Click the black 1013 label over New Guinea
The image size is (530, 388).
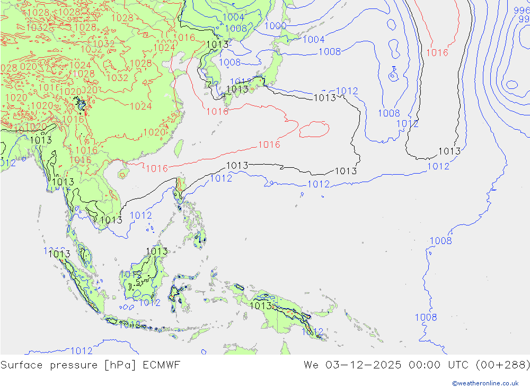pos(260,305)
